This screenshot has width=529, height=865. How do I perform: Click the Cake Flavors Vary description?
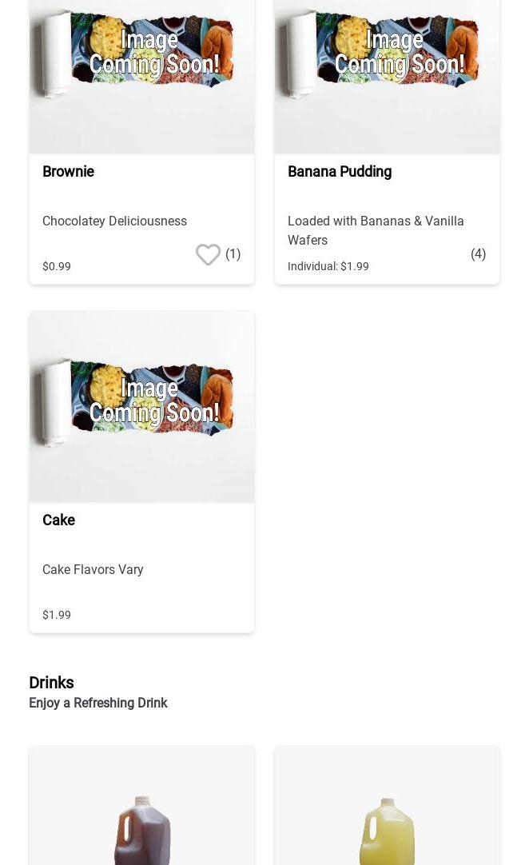point(93,570)
